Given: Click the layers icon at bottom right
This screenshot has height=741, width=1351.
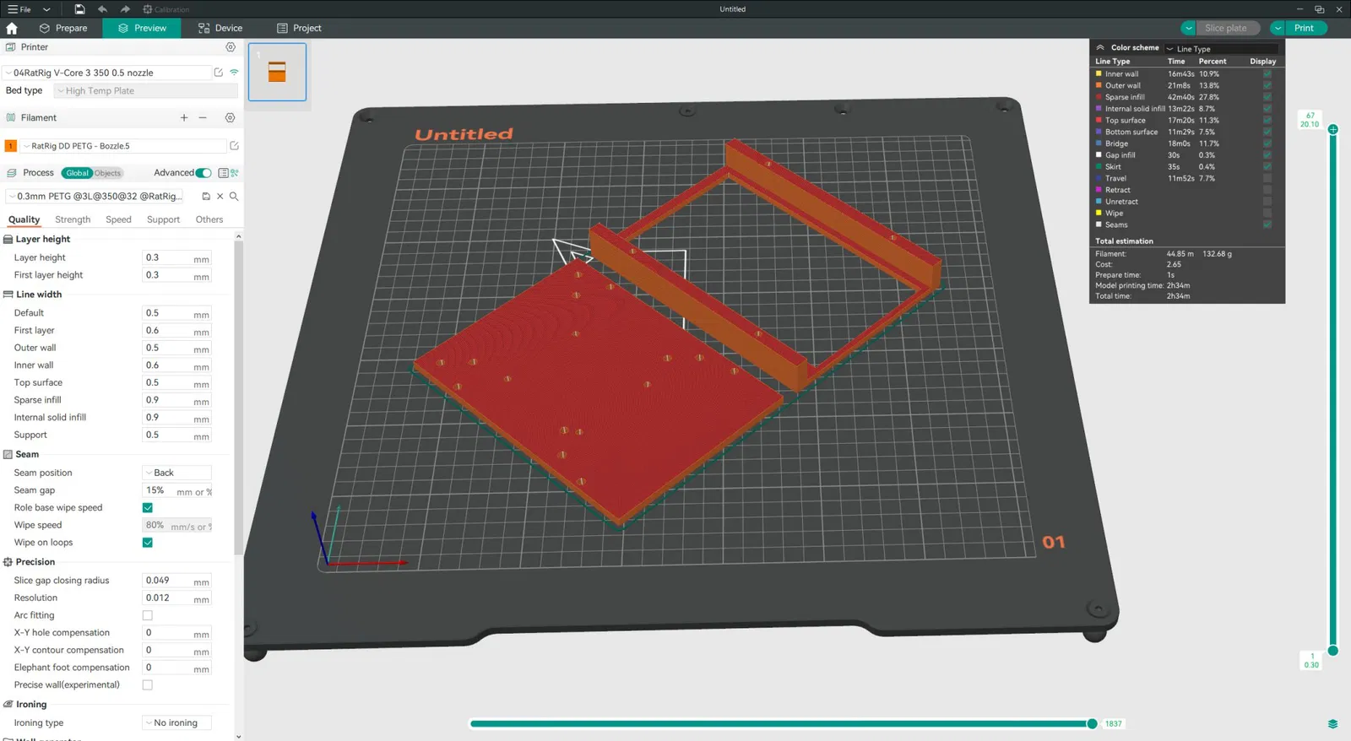Looking at the screenshot, I should pyautogui.click(x=1332, y=724).
